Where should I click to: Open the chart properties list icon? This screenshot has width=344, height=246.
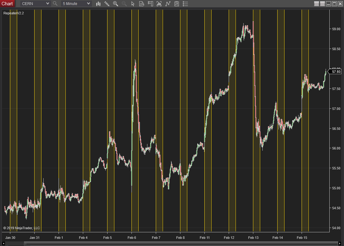coord(185,4)
